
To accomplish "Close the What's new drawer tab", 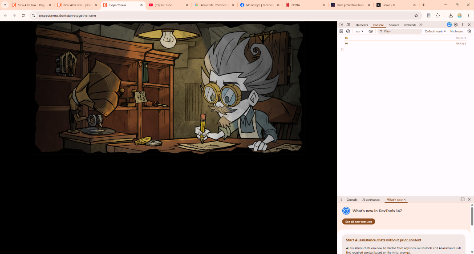I will tap(405, 200).
